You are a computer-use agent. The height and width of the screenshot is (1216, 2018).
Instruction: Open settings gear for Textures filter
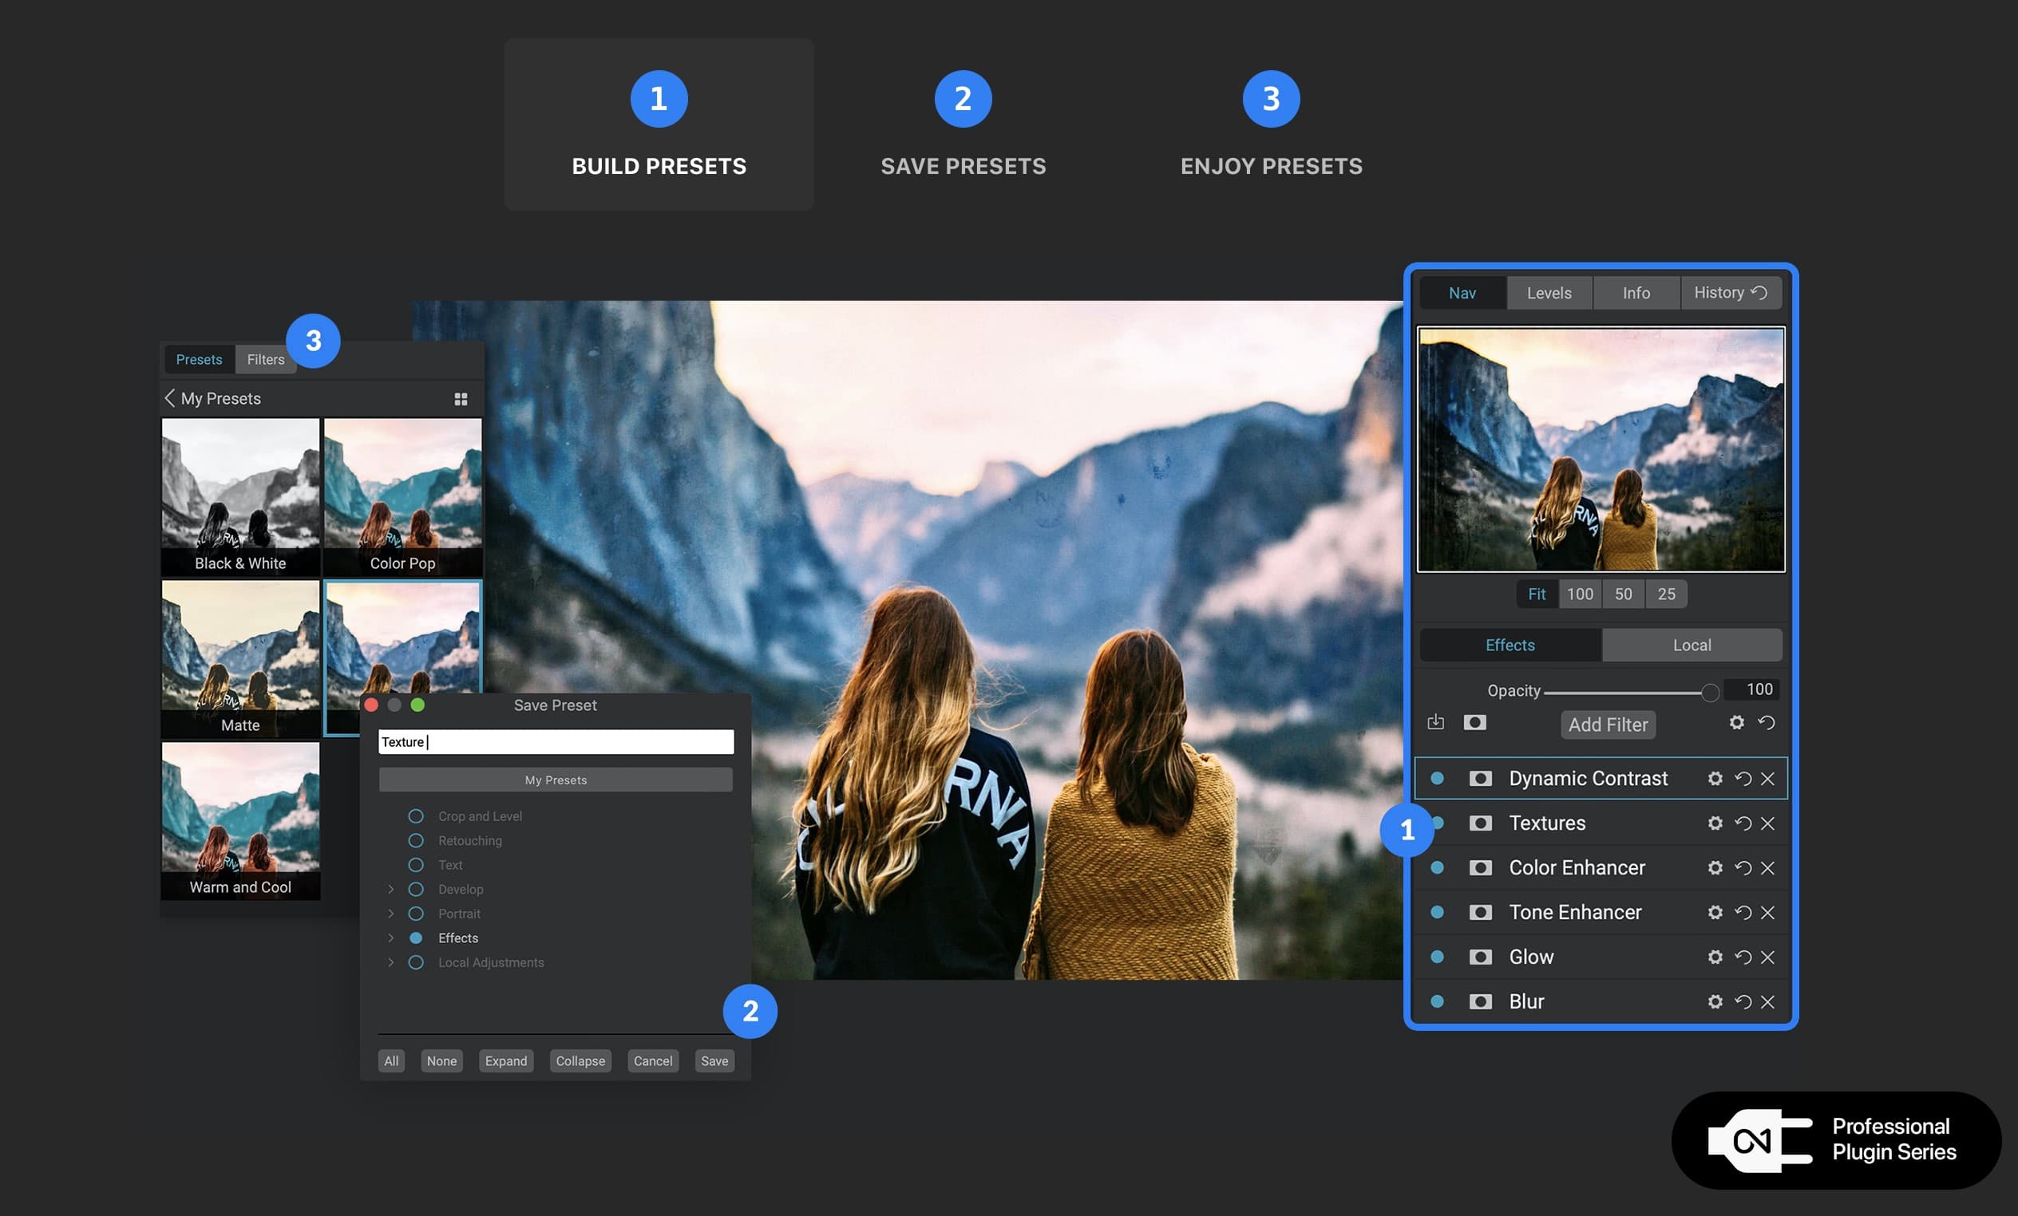(x=1714, y=823)
